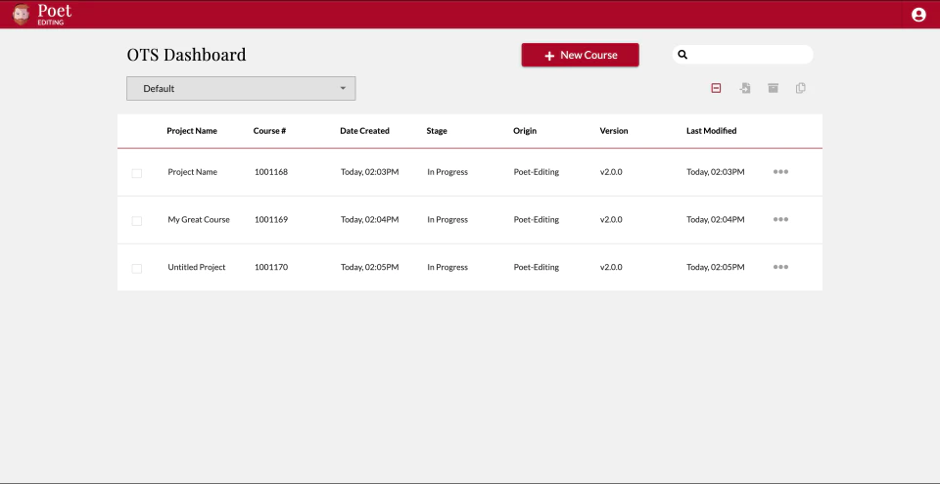940x484 pixels.
Task: Select course number 1001170
Action: (x=271, y=267)
